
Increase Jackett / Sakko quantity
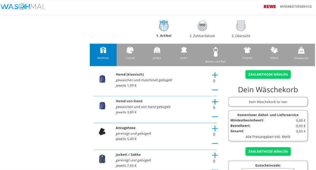coord(215,155)
